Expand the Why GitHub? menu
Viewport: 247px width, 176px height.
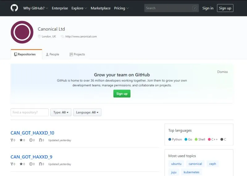[36, 8]
